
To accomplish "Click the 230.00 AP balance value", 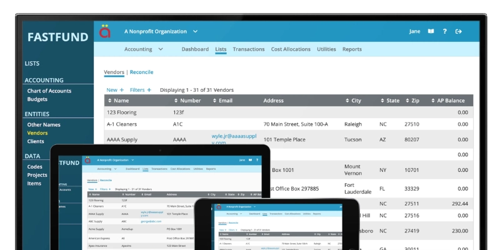I will (x=460, y=231).
